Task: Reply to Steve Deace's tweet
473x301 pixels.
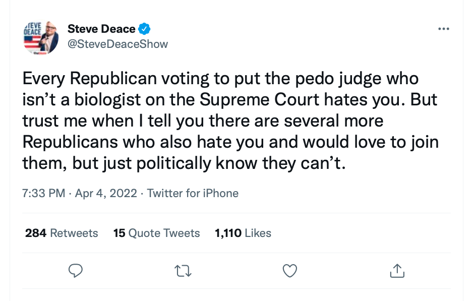Action: (76, 271)
